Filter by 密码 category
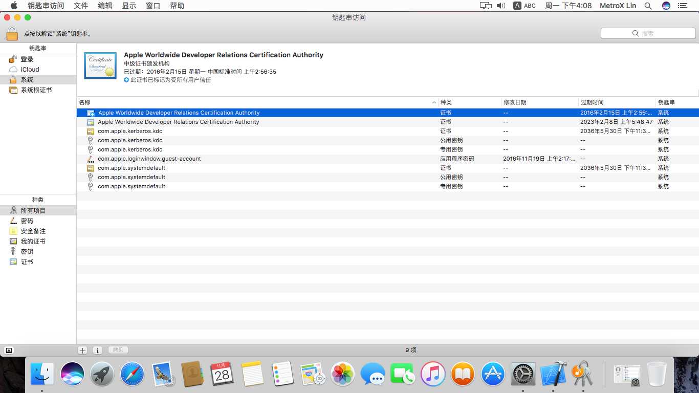 pyautogui.click(x=38, y=221)
